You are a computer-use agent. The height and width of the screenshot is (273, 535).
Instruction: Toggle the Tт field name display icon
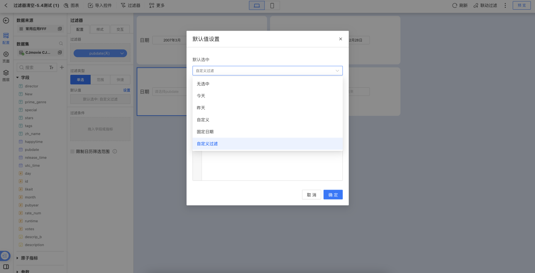(x=51, y=67)
